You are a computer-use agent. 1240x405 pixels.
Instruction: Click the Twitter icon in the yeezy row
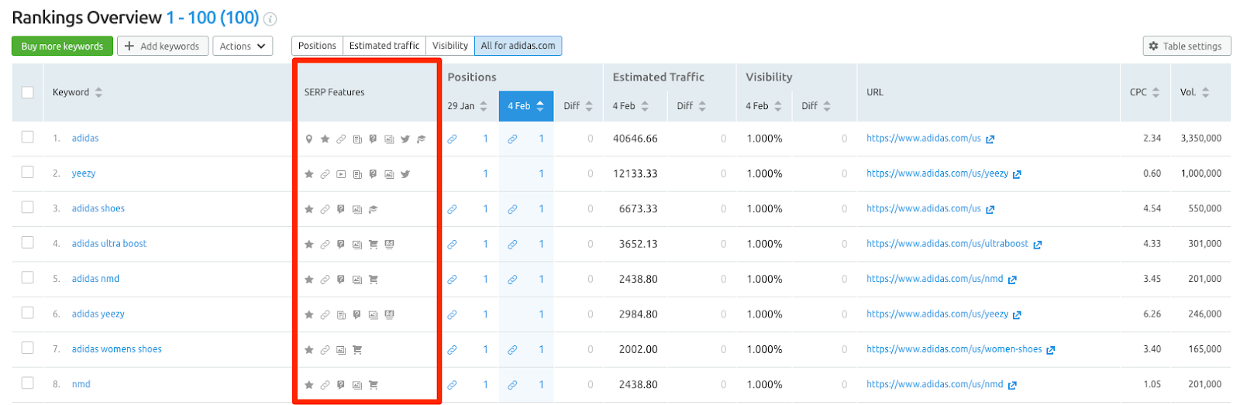click(405, 174)
